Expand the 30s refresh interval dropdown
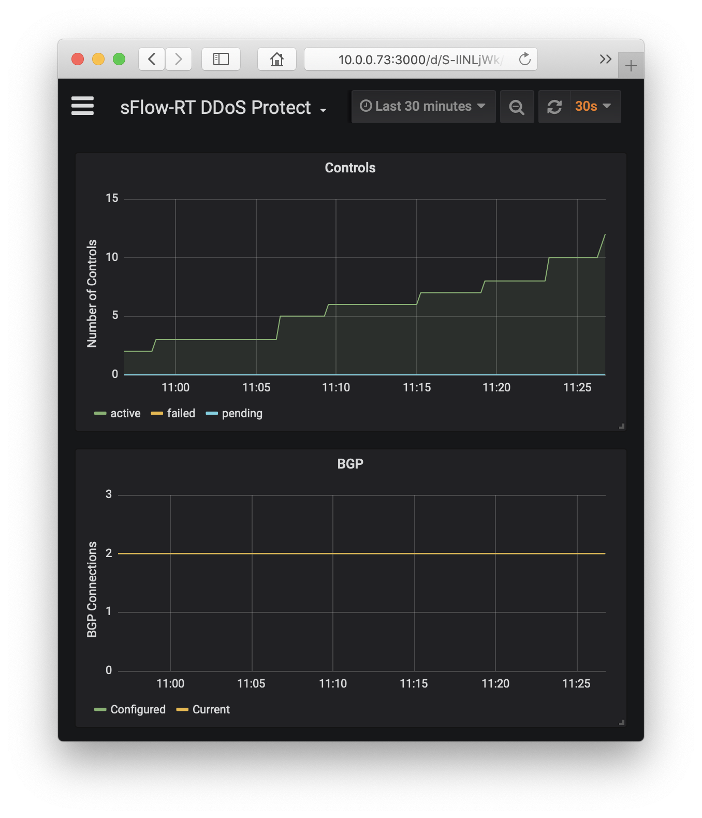Viewport: 702px width, 818px height. pos(595,107)
